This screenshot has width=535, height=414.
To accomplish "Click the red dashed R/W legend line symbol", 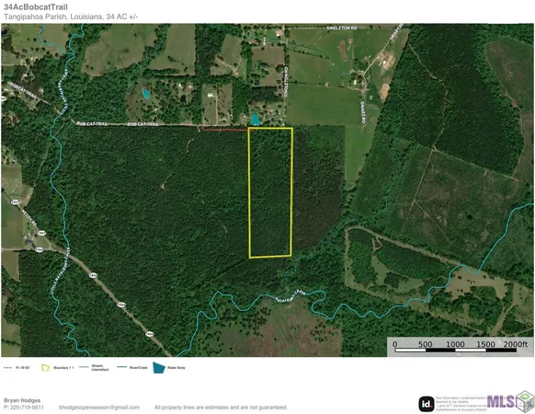I will tap(7, 368).
